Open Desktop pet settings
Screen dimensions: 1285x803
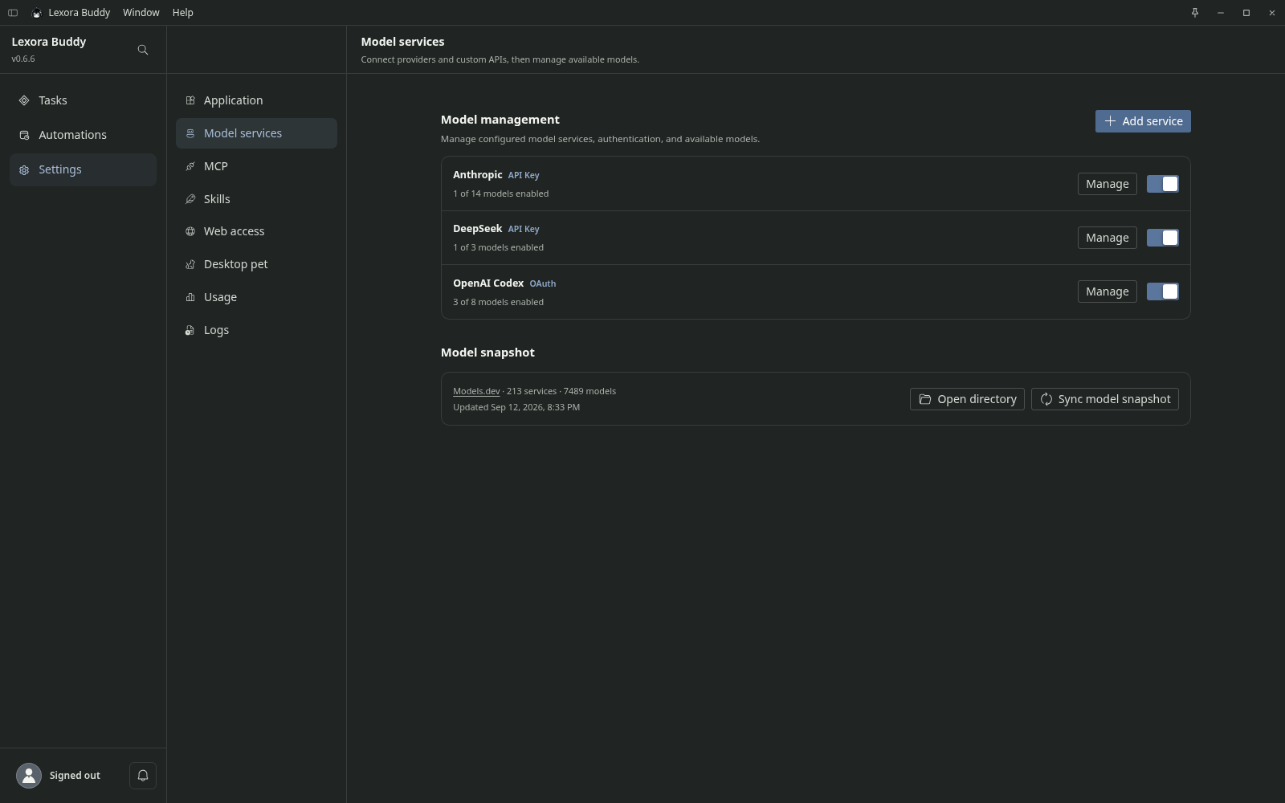pyautogui.click(x=256, y=264)
